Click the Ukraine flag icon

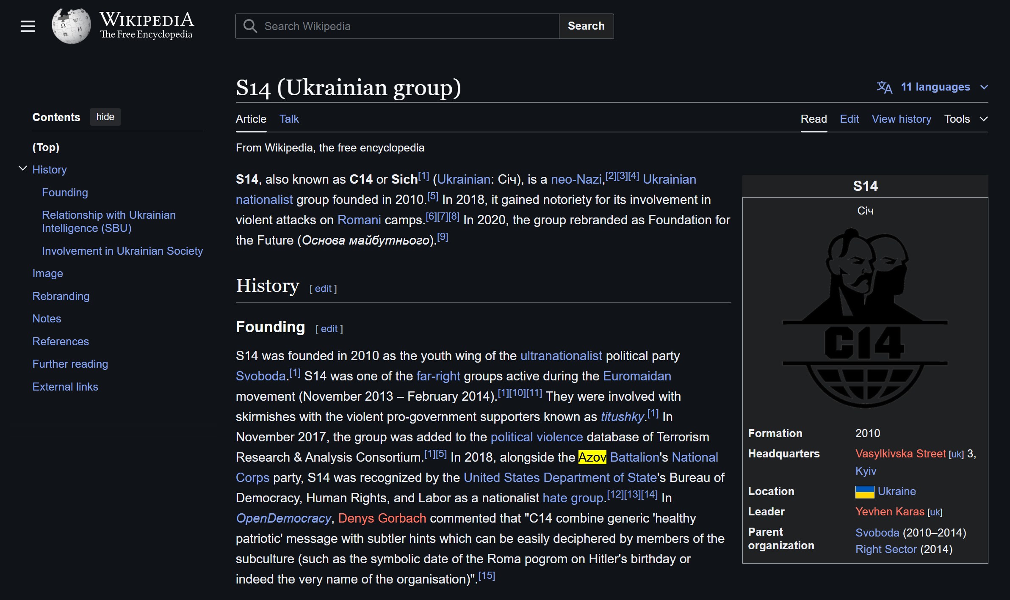click(864, 492)
